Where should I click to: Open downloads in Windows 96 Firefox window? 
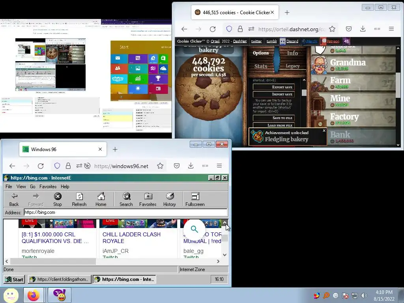tap(191, 166)
